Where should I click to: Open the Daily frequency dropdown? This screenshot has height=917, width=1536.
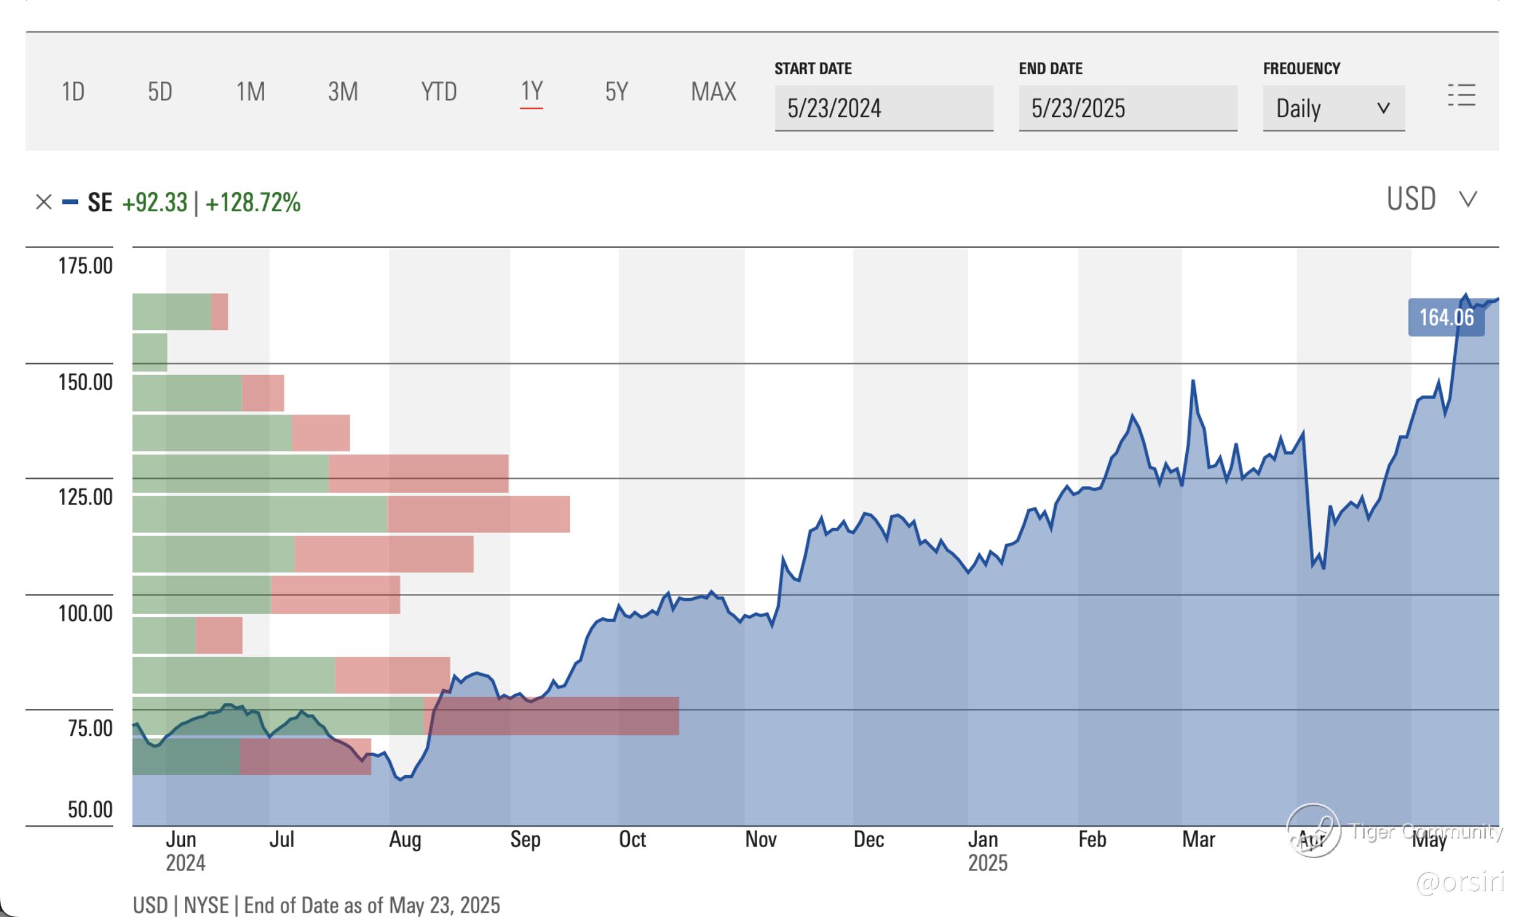click(x=1333, y=109)
